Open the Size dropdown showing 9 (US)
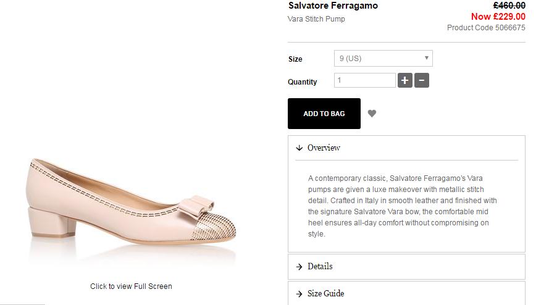 383,59
